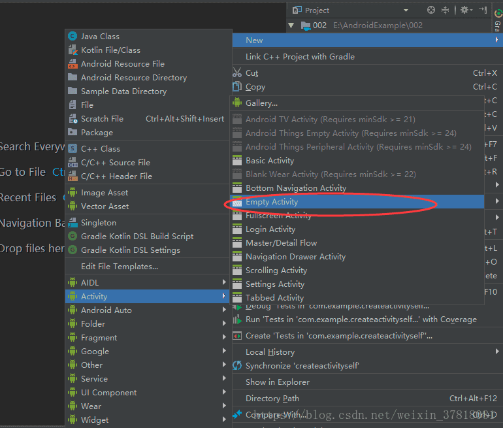Screen dimensions: 503x428
Task: Open the Project view dropdown
Action: click(x=406, y=10)
